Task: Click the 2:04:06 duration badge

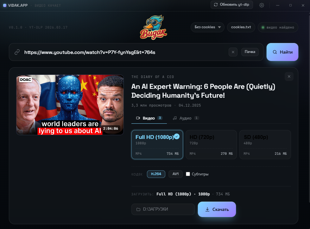Action: tap(111, 128)
